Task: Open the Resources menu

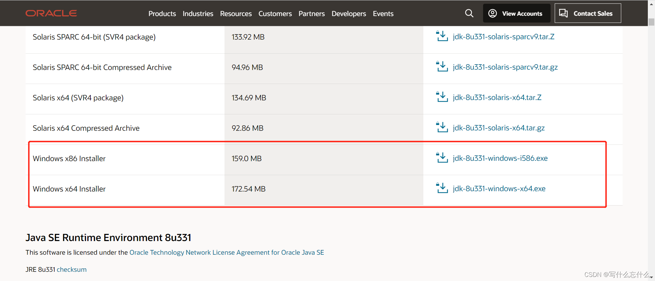Action: click(x=236, y=14)
